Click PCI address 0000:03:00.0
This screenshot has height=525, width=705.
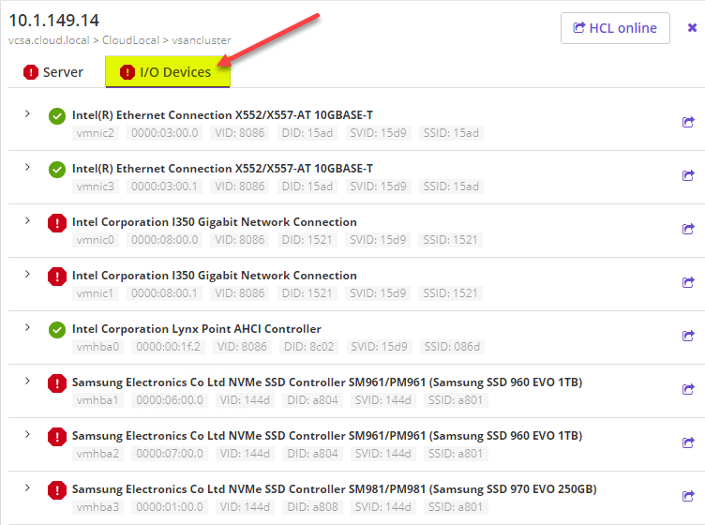coord(165,133)
